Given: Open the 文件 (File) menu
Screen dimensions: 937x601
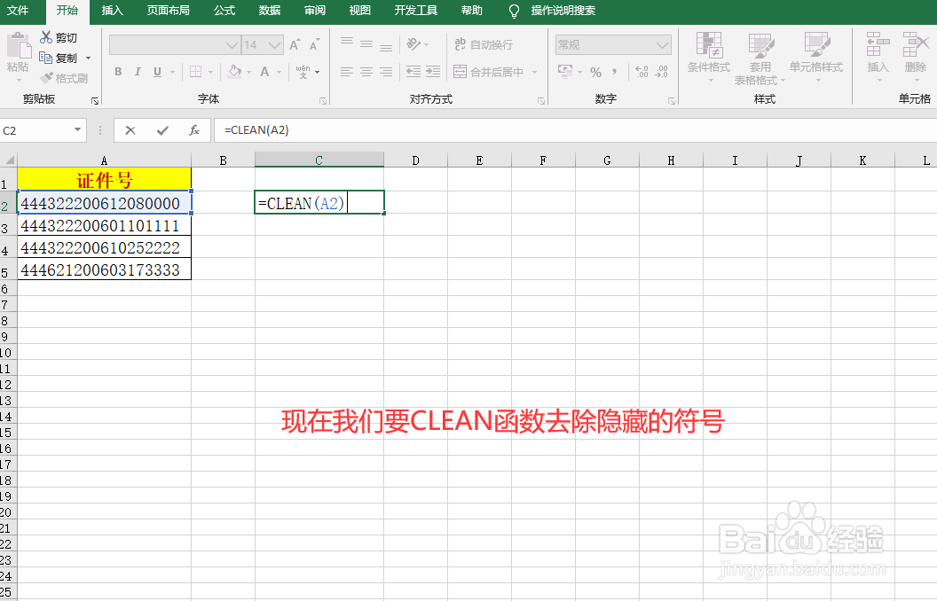Looking at the screenshot, I should [x=21, y=12].
